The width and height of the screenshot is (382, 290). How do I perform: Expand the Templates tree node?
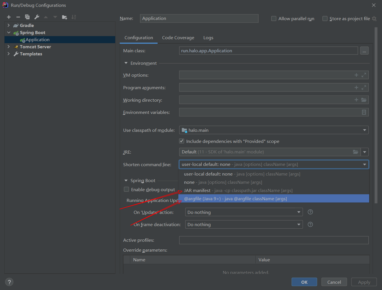9,54
